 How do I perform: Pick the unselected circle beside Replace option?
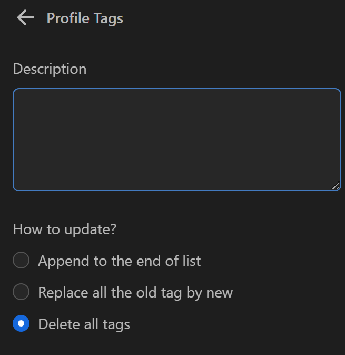tap(21, 292)
